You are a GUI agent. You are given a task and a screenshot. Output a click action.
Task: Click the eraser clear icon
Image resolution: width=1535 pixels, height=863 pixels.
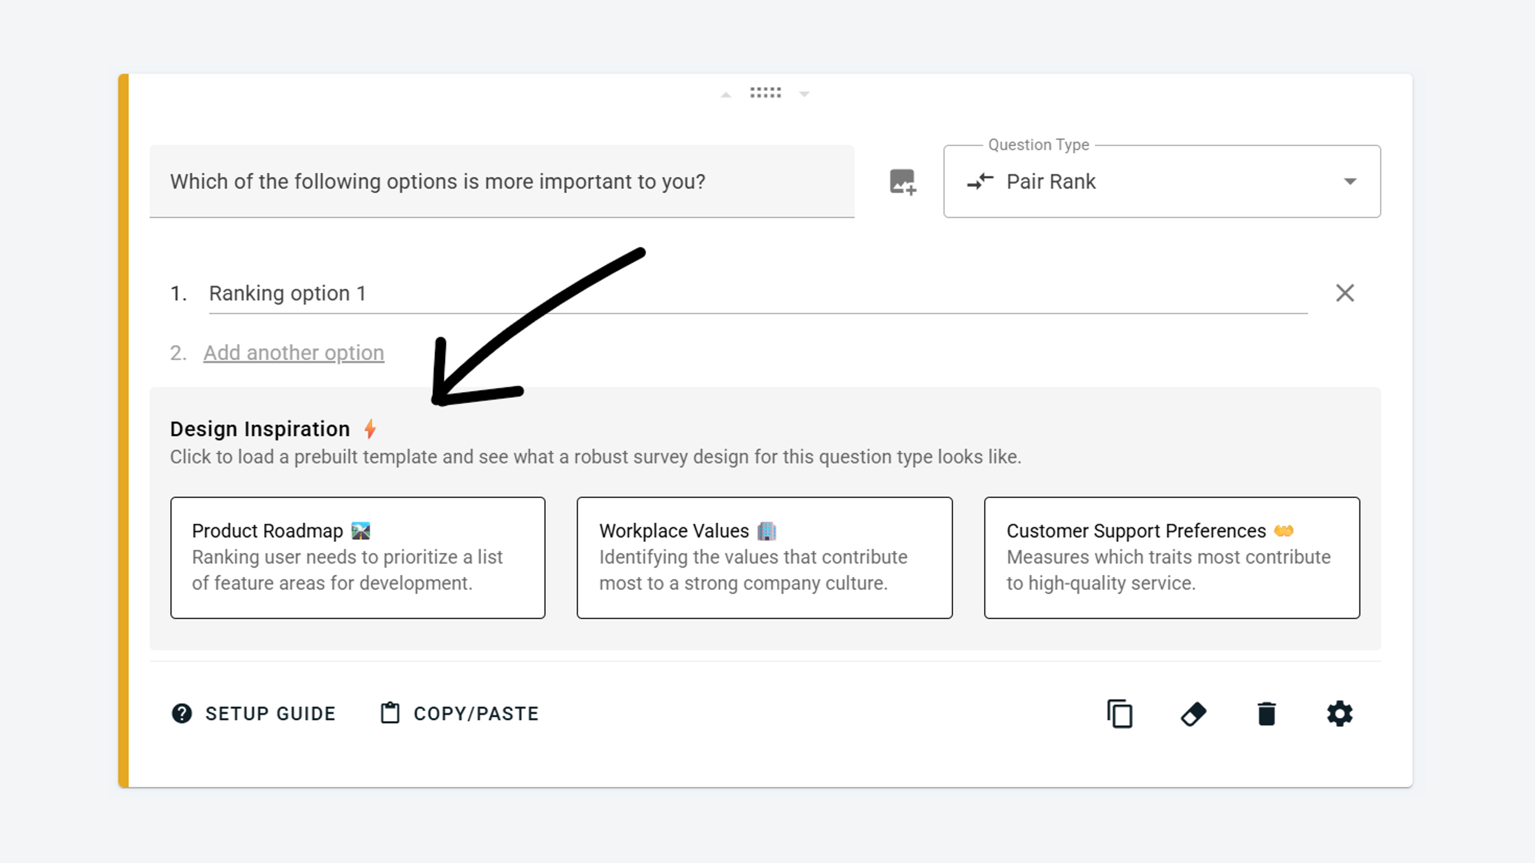1193,714
